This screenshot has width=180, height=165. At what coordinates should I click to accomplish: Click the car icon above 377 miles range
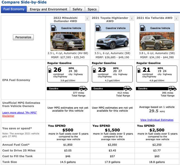pyautogui.click(x=83, y=88)
